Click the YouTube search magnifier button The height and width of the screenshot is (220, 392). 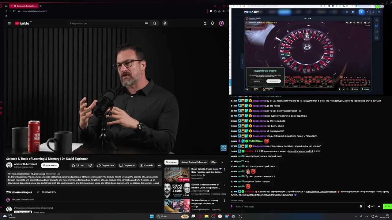point(154,23)
